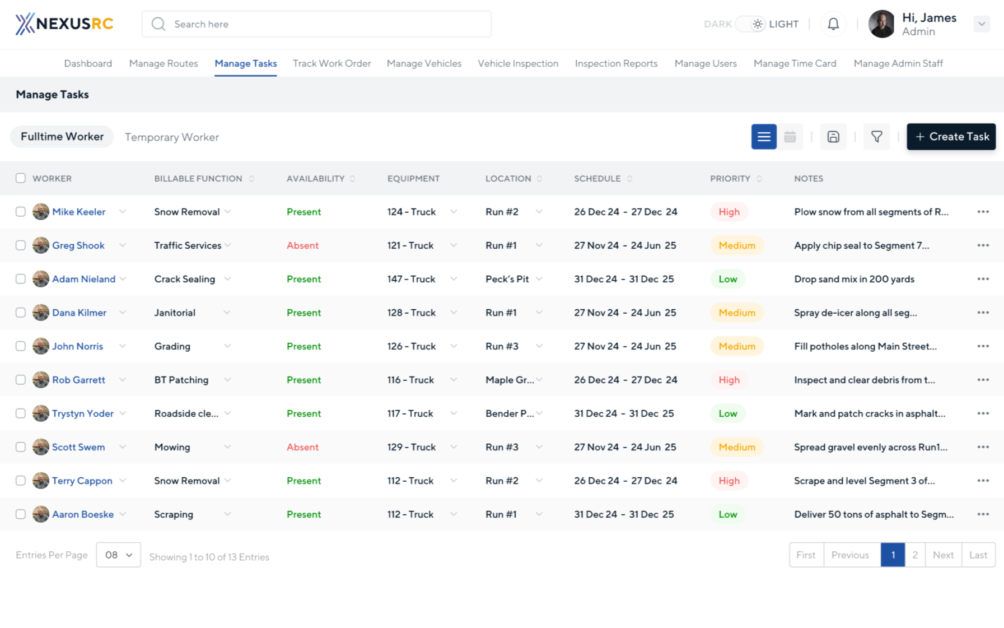The image size is (1004, 628).
Task: Click the search magnifier icon
Action: point(158,24)
